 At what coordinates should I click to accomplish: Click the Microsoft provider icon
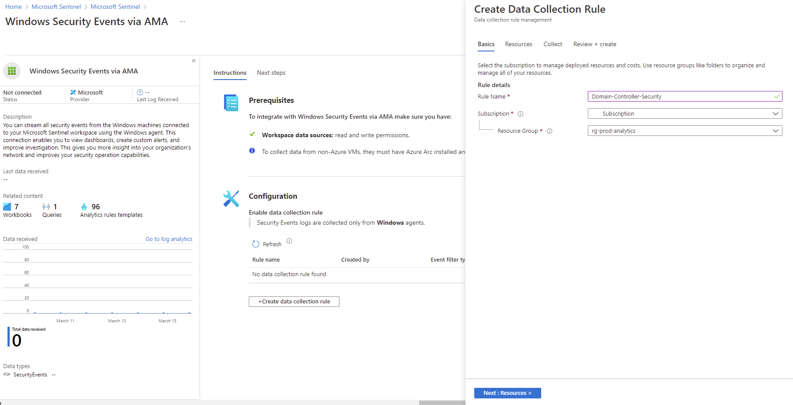pyautogui.click(x=73, y=92)
